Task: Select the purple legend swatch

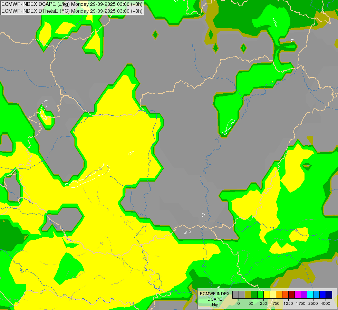Action: (x=304, y=294)
